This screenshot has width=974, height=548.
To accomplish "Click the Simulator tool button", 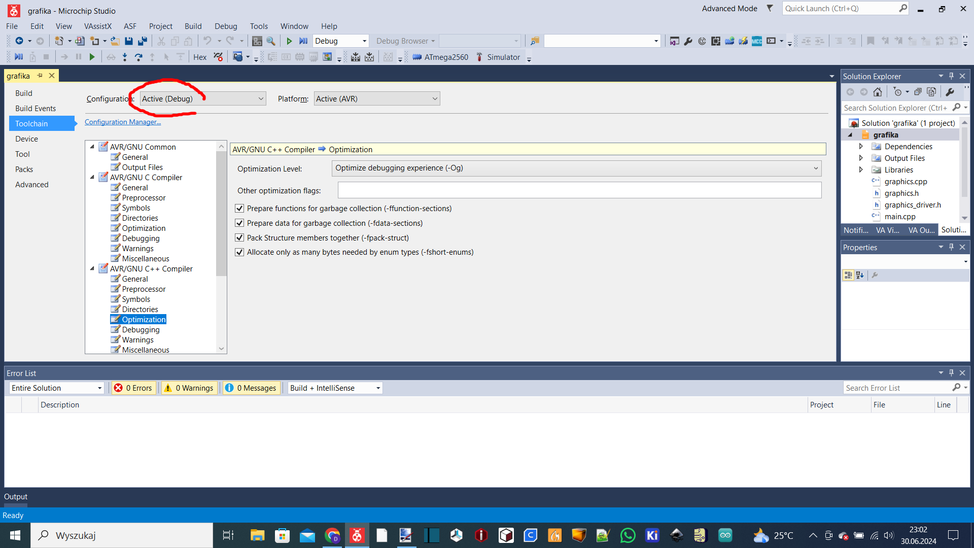I will (x=498, y=57).
